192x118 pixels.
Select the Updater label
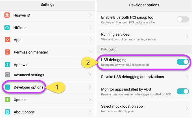coord(20,100)
